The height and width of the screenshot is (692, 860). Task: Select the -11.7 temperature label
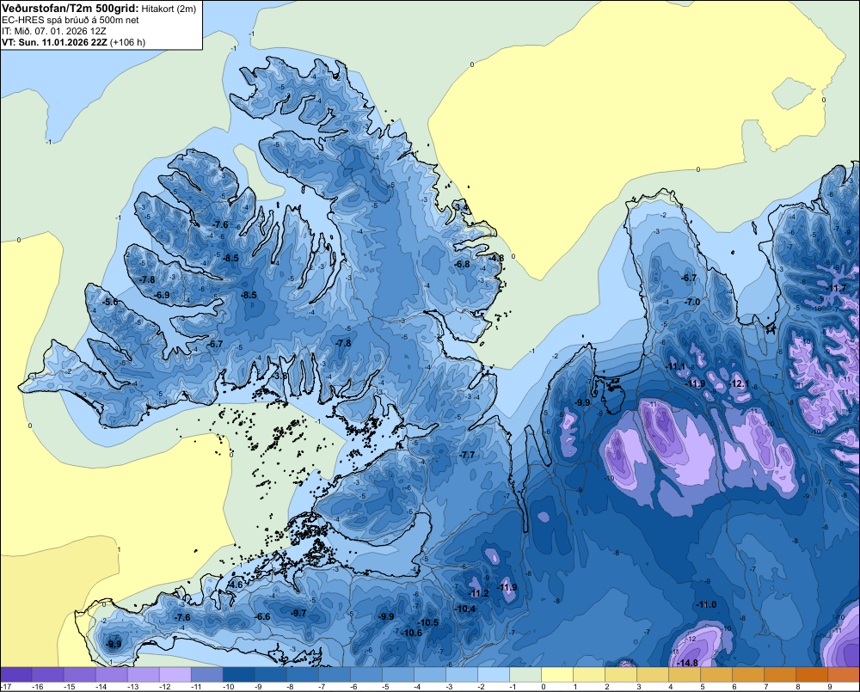point(837,289)
